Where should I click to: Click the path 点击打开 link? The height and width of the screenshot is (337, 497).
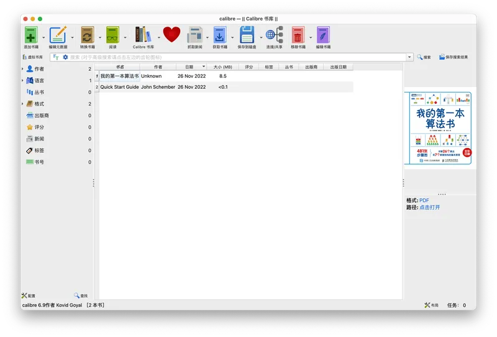click(429, 208)
